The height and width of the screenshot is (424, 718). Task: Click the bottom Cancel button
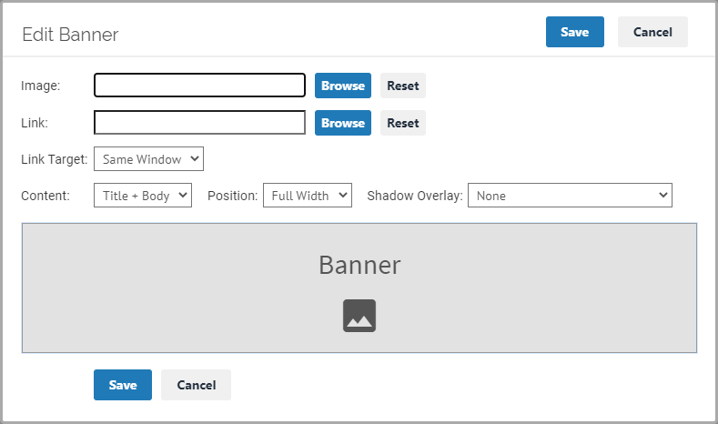196,385
